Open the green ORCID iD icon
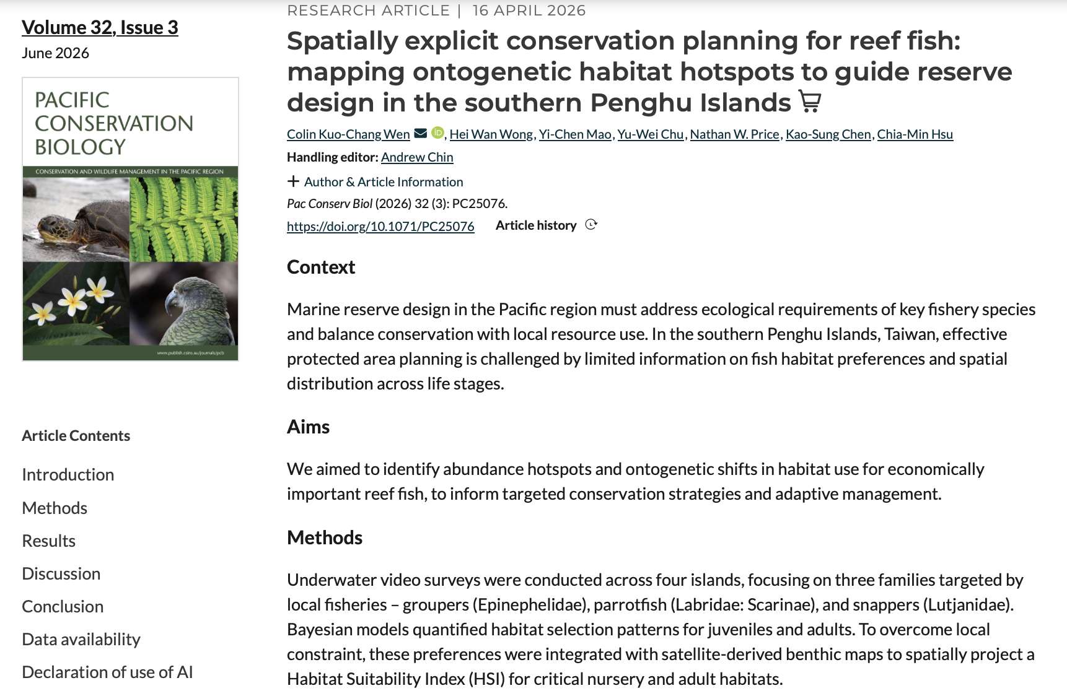 point(437,133)
